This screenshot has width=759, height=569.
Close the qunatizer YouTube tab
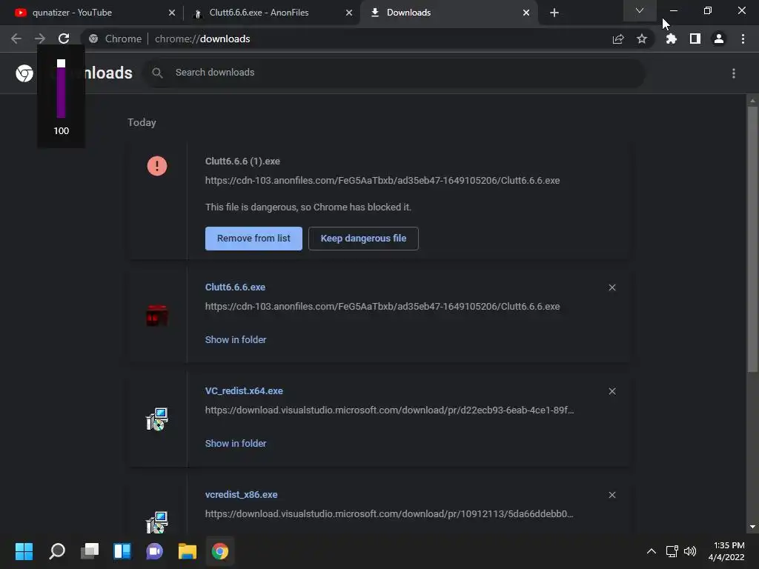pyautogui.click(x=172, y=13)
